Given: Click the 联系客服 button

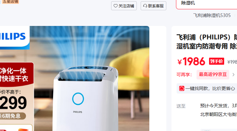Looking at the screenshot, I should point(154,6).
